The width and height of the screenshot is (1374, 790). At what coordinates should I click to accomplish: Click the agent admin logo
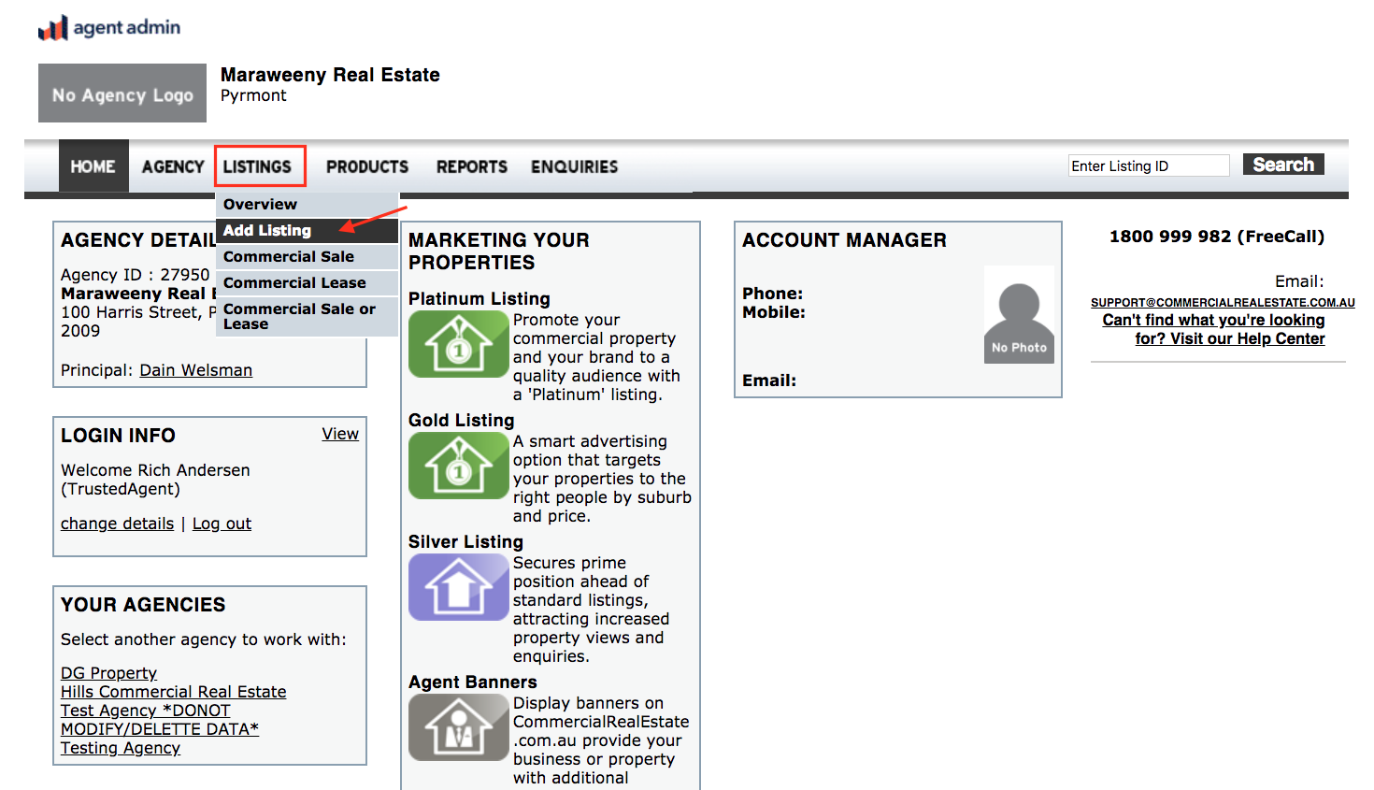click(108, 27)
